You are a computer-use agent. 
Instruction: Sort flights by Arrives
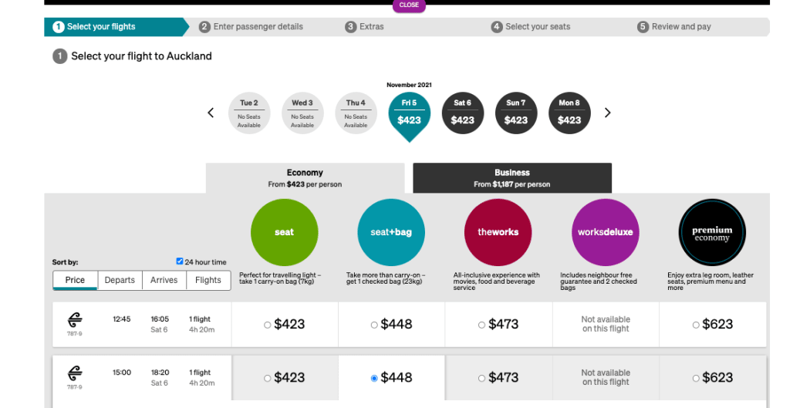pos(164,280)
